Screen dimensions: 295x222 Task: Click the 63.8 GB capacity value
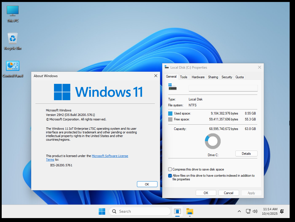[250, 129]
